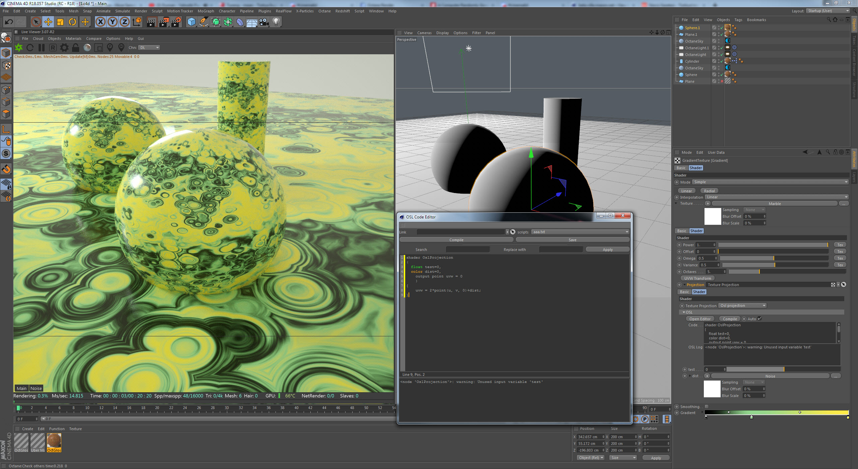Open the MoGraph menu

click(205, 11)
